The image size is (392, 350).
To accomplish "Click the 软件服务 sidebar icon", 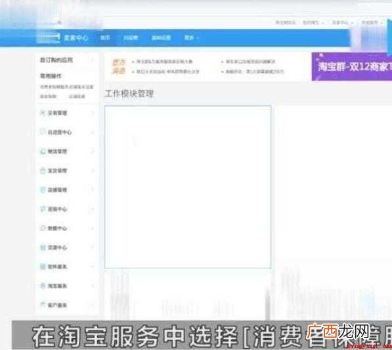I will pos(43,267).
